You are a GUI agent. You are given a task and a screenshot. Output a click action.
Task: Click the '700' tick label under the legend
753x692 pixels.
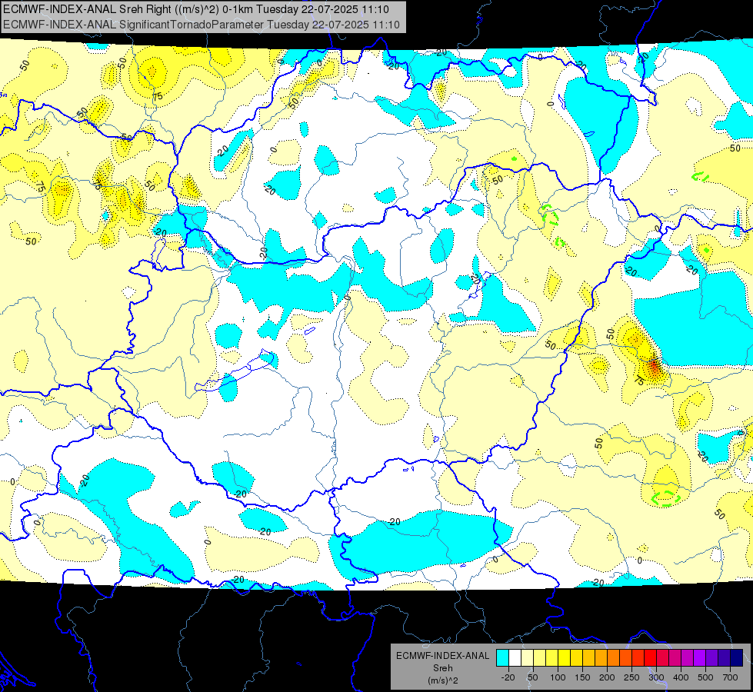pyautogui.click(x=730, y=677)
